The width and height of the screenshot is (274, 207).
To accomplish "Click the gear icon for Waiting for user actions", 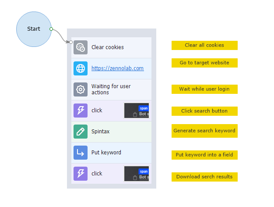I will [x=81, y=89].
